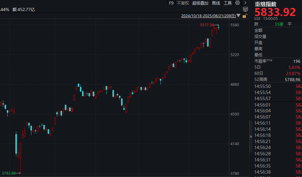Image resolution: width=302 pixels, height=177 pixels.
Task: Toggle the orange date-range lock icon
Action: (x=245, y=15)
